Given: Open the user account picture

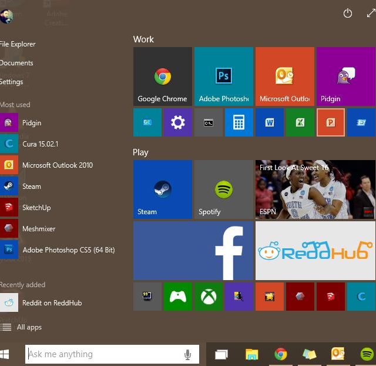Looking at the screenshot, I should [x=6, y=16].
